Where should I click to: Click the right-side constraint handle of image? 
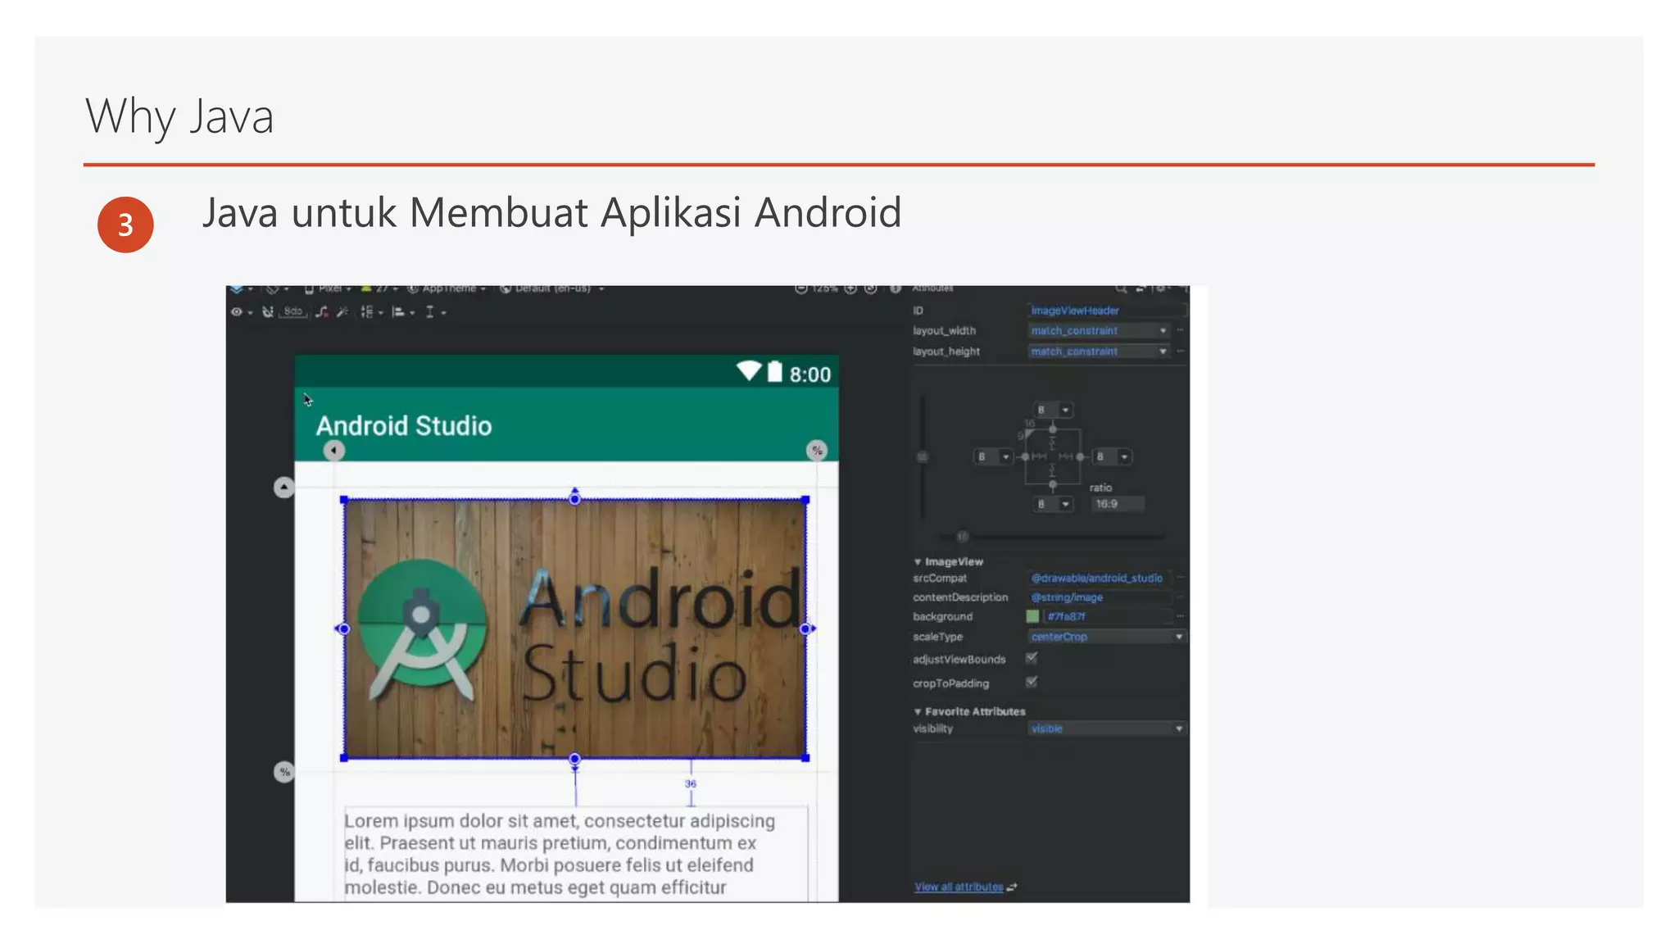(x=806, y=629)
